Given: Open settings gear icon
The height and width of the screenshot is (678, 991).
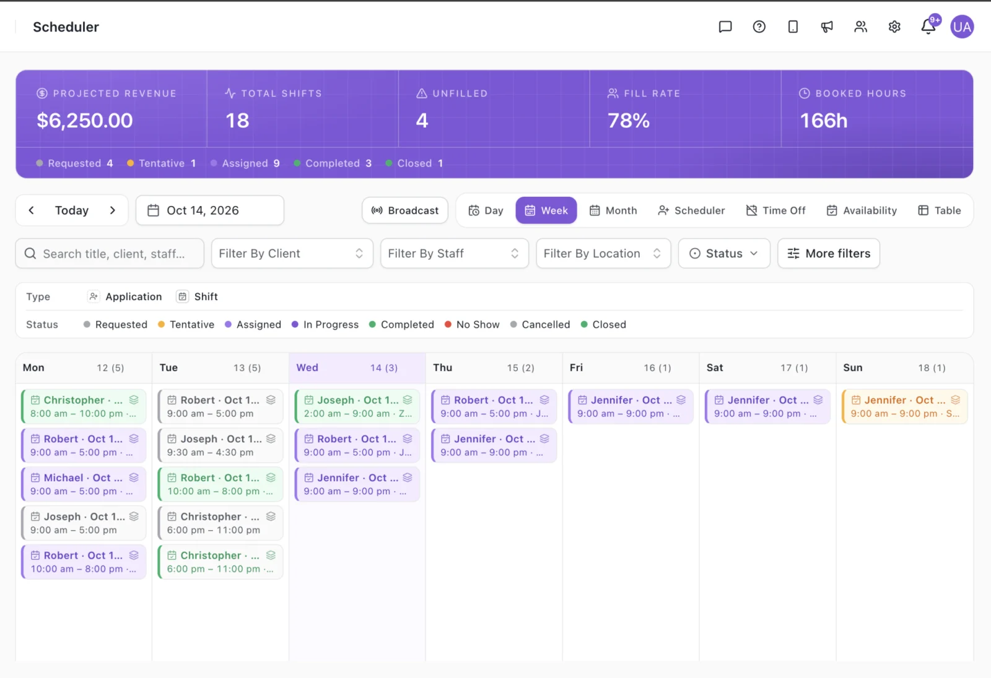Looking at the screenshot, I should [x=894, y=27].
